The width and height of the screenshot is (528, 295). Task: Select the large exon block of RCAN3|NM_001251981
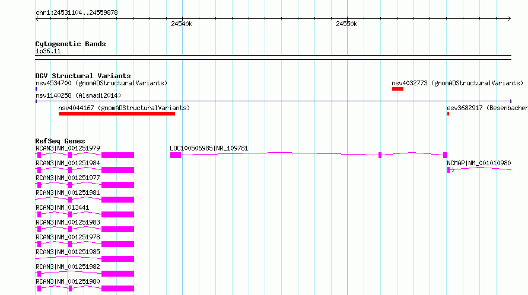point(118,200)
